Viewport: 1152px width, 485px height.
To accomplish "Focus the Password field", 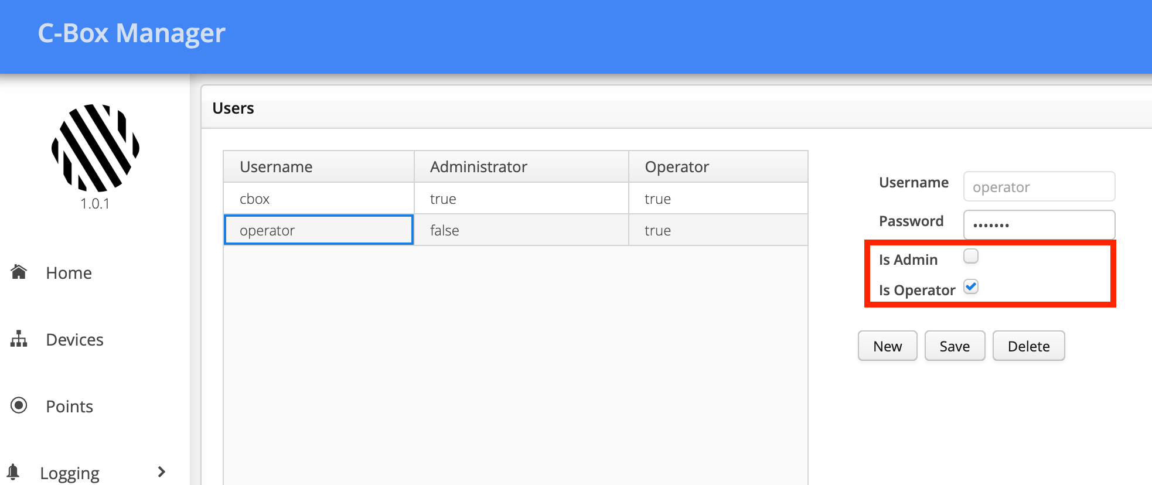I will pyautogui.click(x=1039, y=225).
